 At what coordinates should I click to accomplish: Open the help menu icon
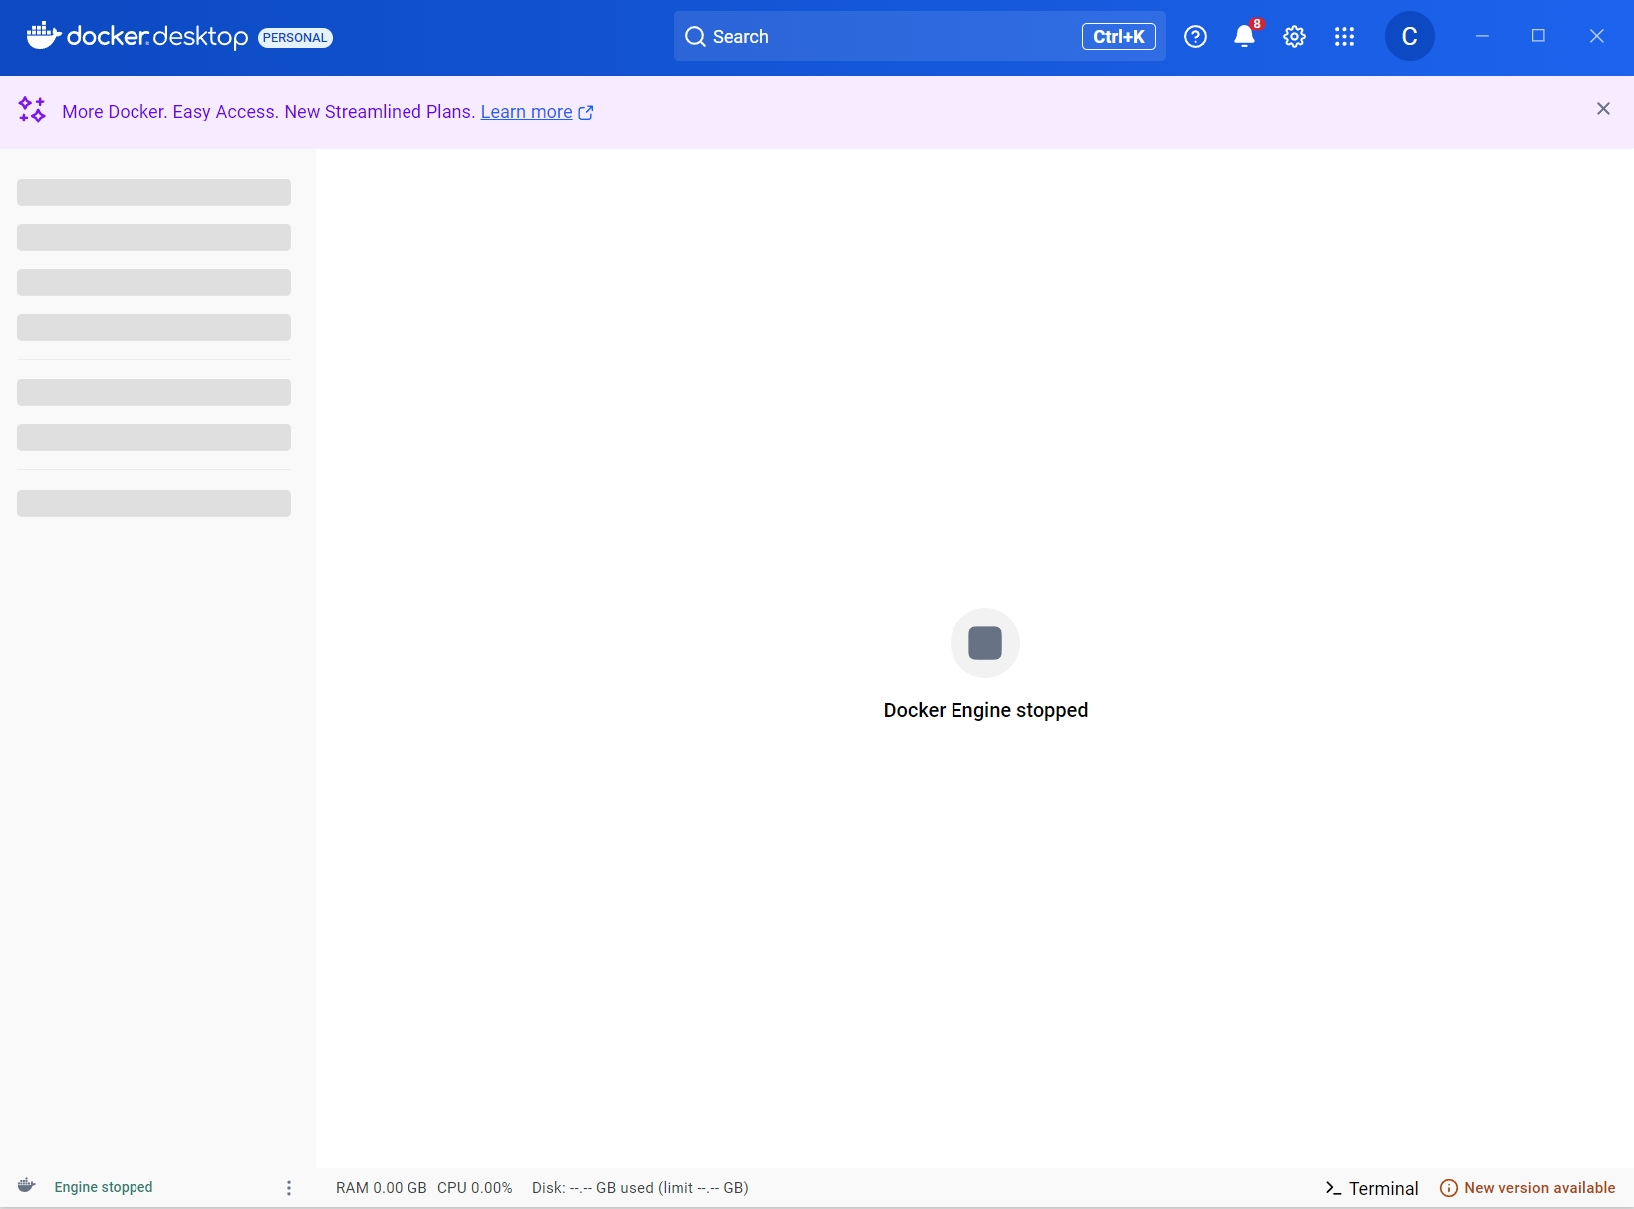1194,36
